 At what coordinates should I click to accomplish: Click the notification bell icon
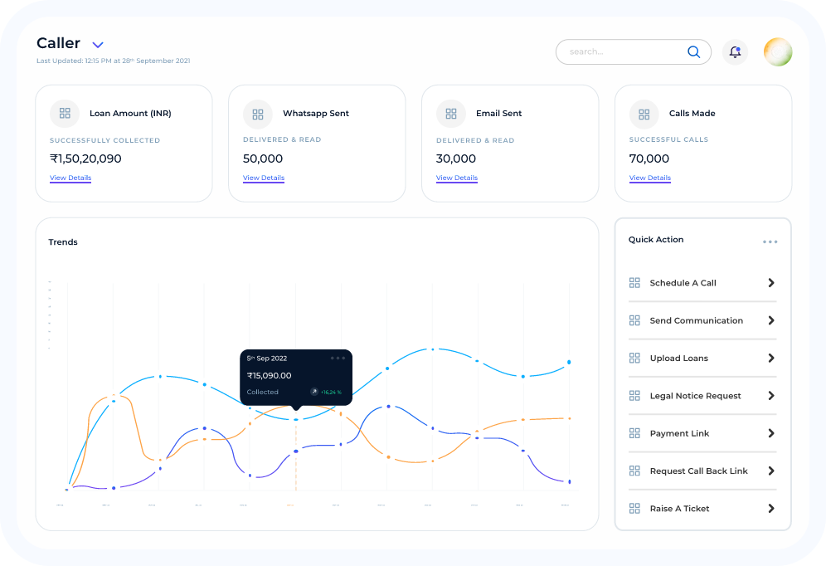[x=735, y=52]
